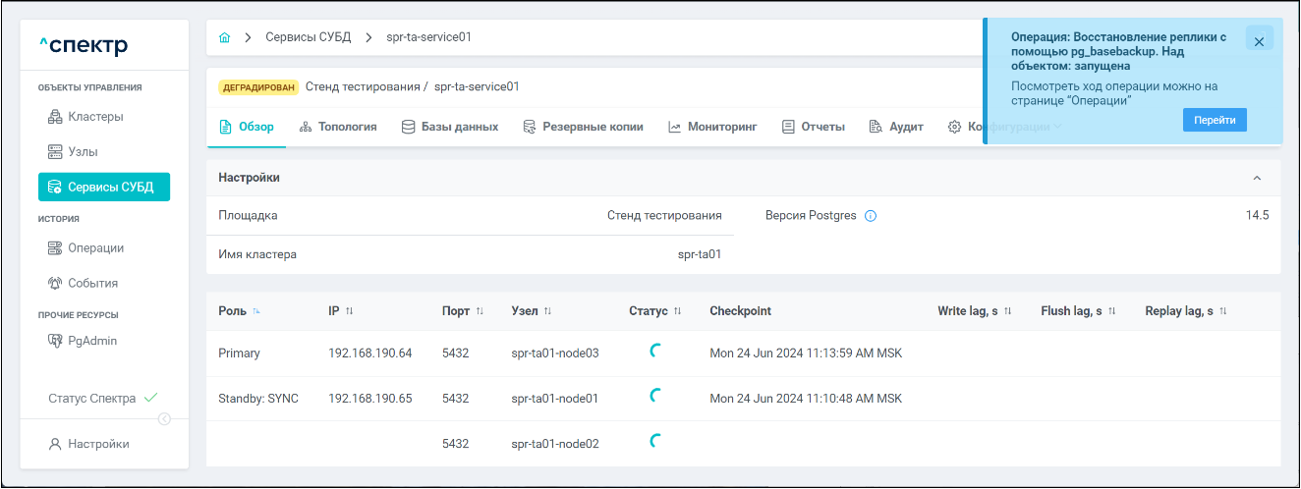This screenshot has width=1301, height=489.
Task: Click the Спектр logo
Action: point(84,46)
